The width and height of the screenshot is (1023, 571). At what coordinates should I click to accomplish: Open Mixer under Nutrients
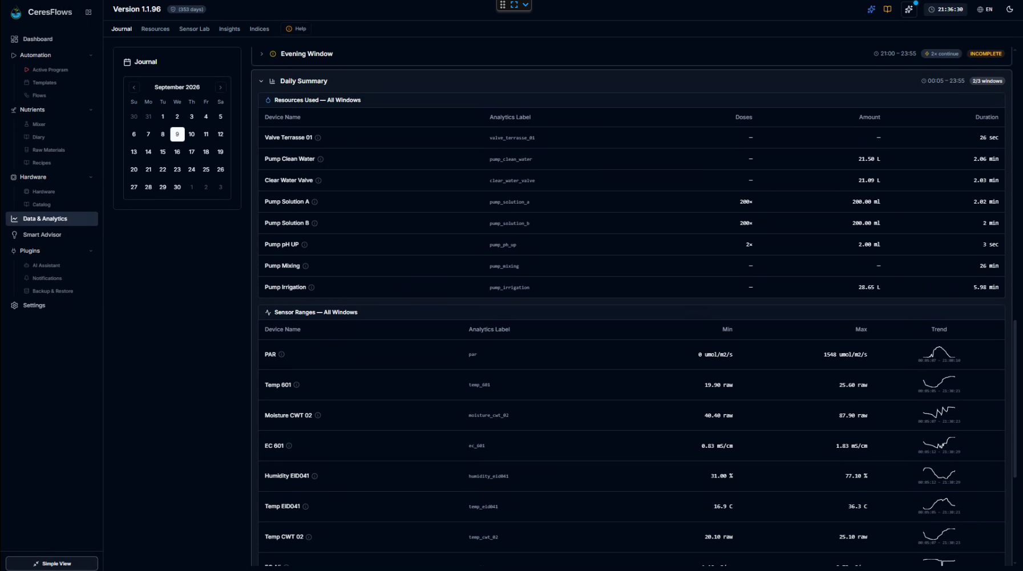39,124
